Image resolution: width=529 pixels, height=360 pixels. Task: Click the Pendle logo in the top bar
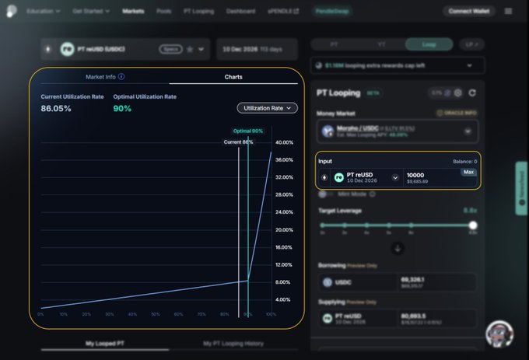click(12, 11)
